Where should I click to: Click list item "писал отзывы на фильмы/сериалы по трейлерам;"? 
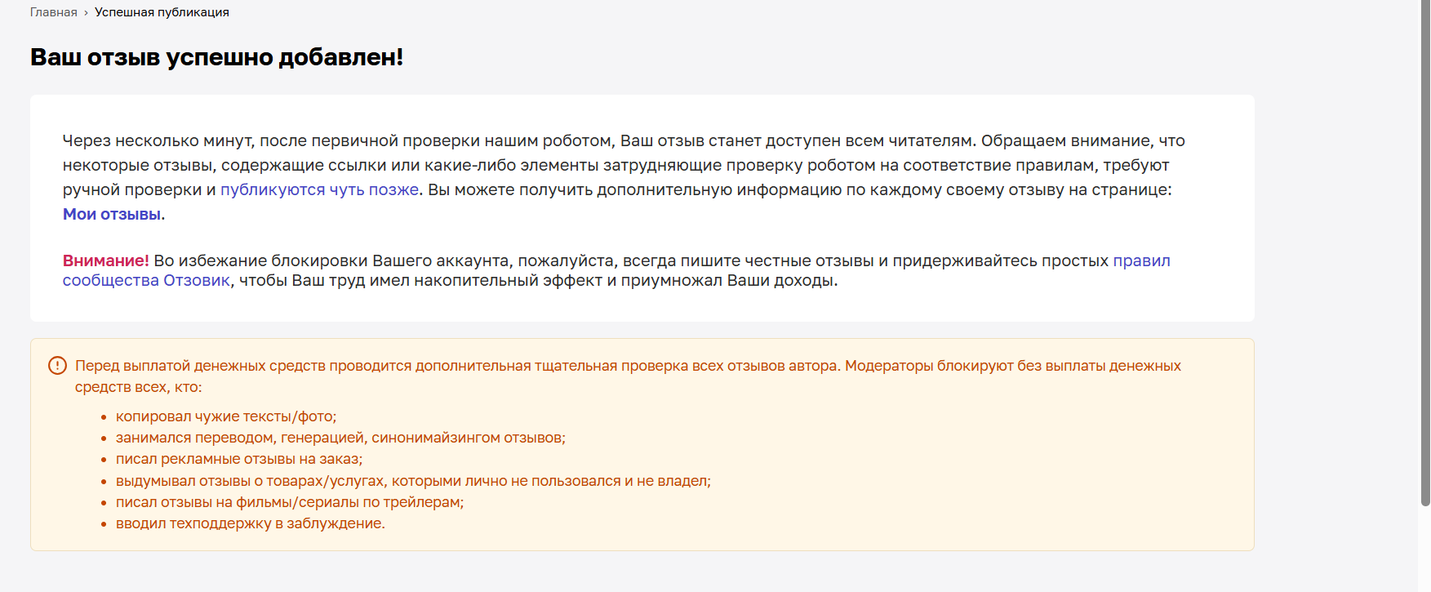click(x=290, y=502)
